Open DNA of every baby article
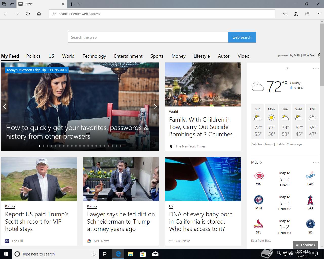324x259 pixels. (201, 222)
